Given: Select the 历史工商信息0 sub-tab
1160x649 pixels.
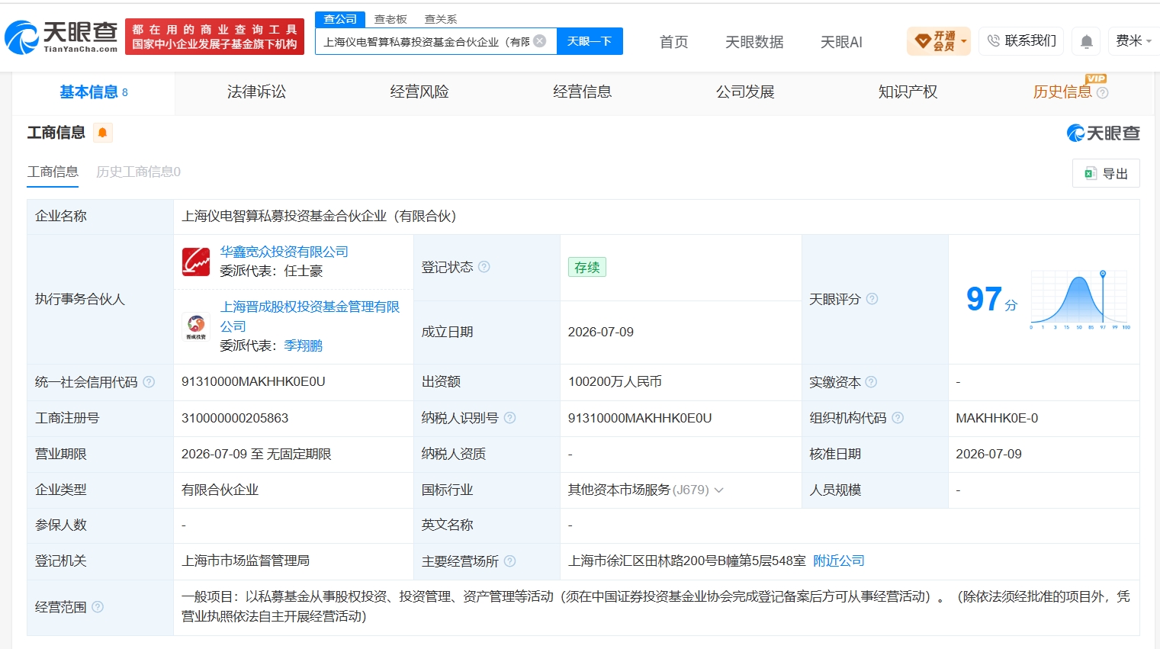Looking at the screenshot, I should [138, 172].
